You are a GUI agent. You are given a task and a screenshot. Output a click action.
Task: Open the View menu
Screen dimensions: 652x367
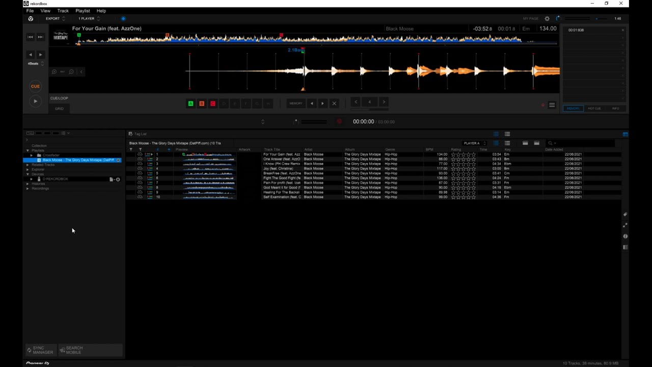(45, 11)
